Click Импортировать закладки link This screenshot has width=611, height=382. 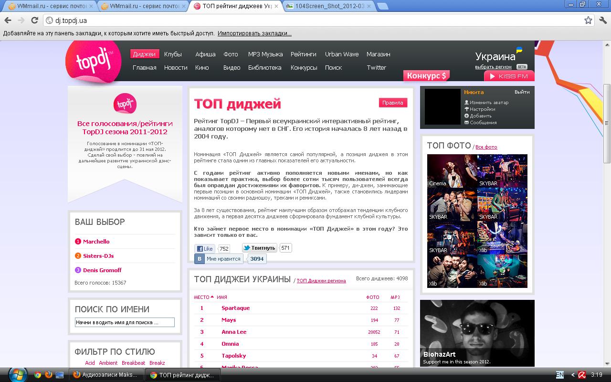coord(254,33)
